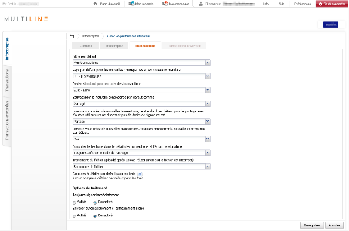Open the Mes transactions filter dropdown
The image size is (349, 231).
tap(141, 63)
